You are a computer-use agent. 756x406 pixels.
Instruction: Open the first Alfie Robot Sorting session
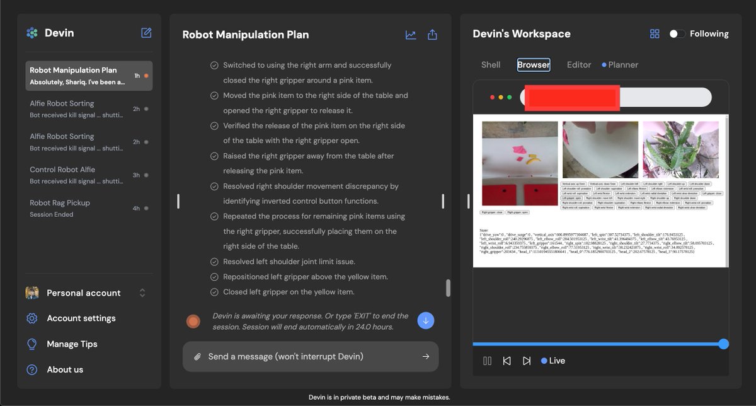point(89,108)
